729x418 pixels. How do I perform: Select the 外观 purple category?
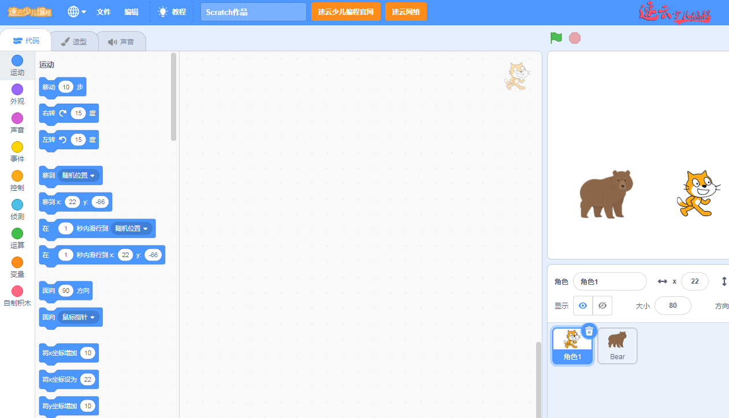[x=17, y=90]
